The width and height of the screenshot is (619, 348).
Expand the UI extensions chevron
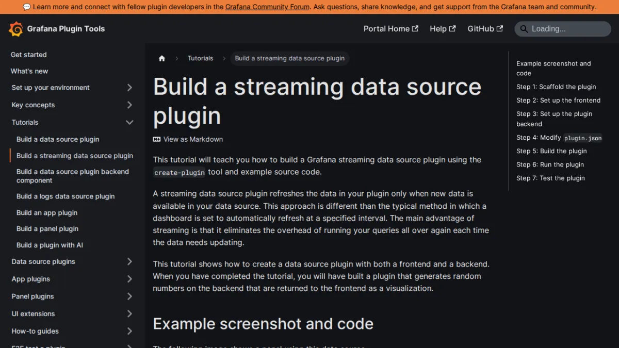point(129,314)
